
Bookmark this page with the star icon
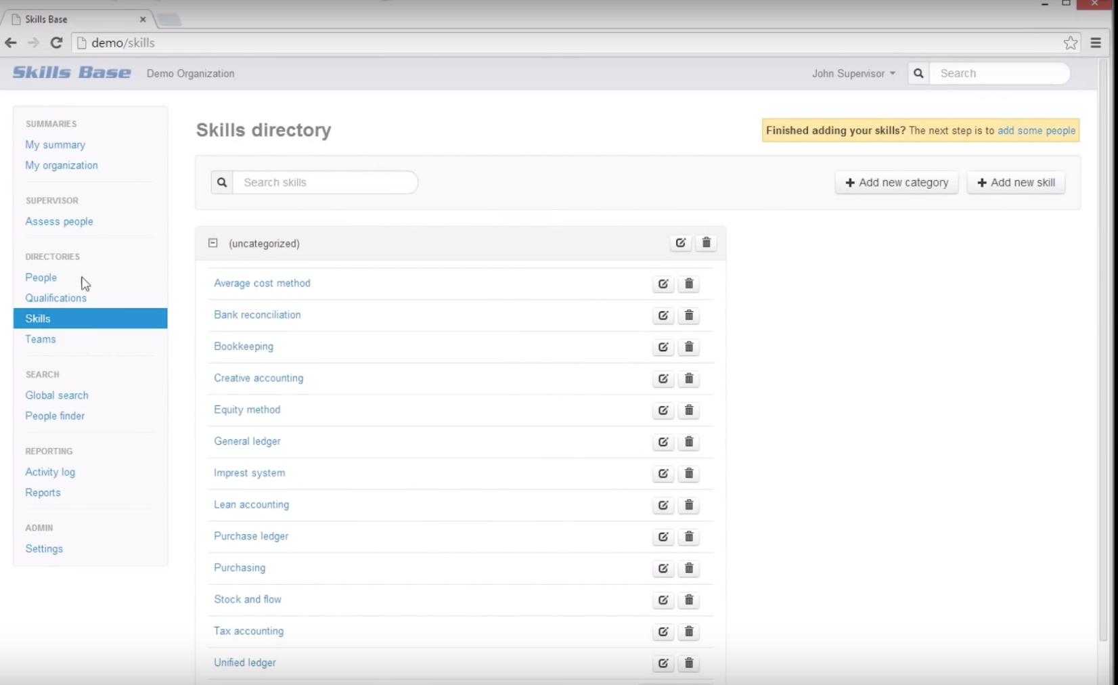click(x=1071, y=43)
